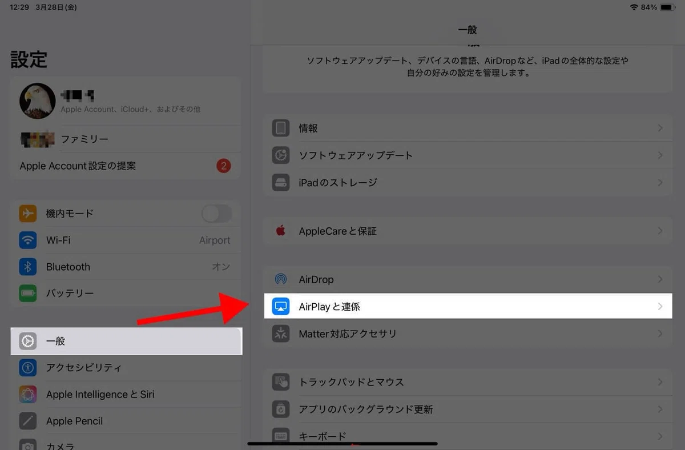Open AppleCareと保証 page

point(468,231)
